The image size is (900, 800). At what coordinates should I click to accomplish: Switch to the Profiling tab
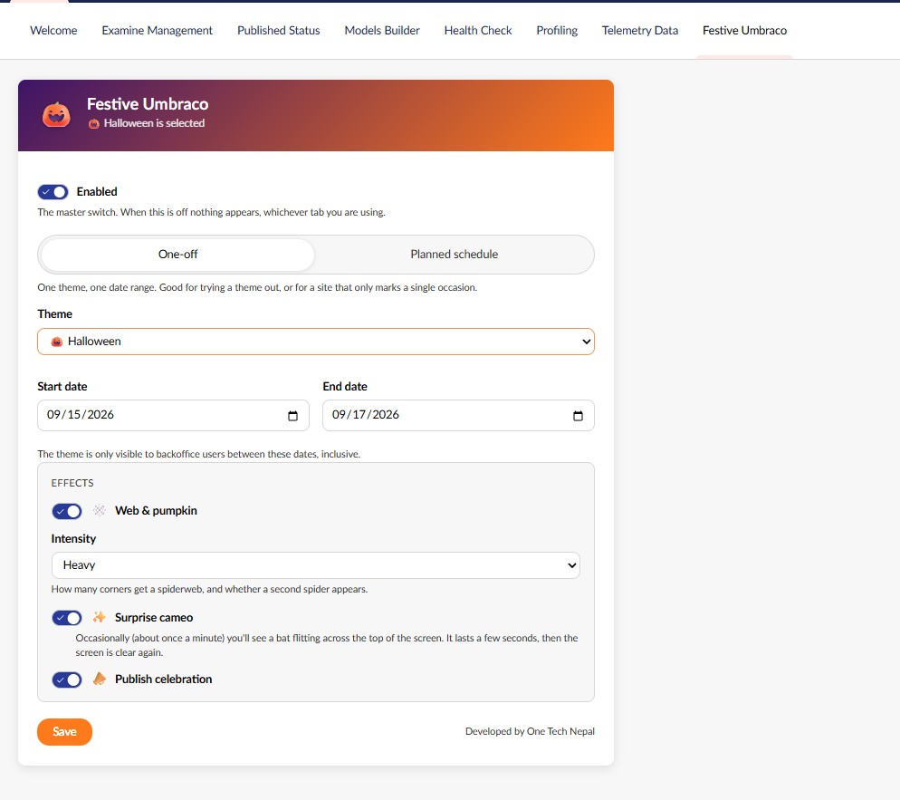557,31
